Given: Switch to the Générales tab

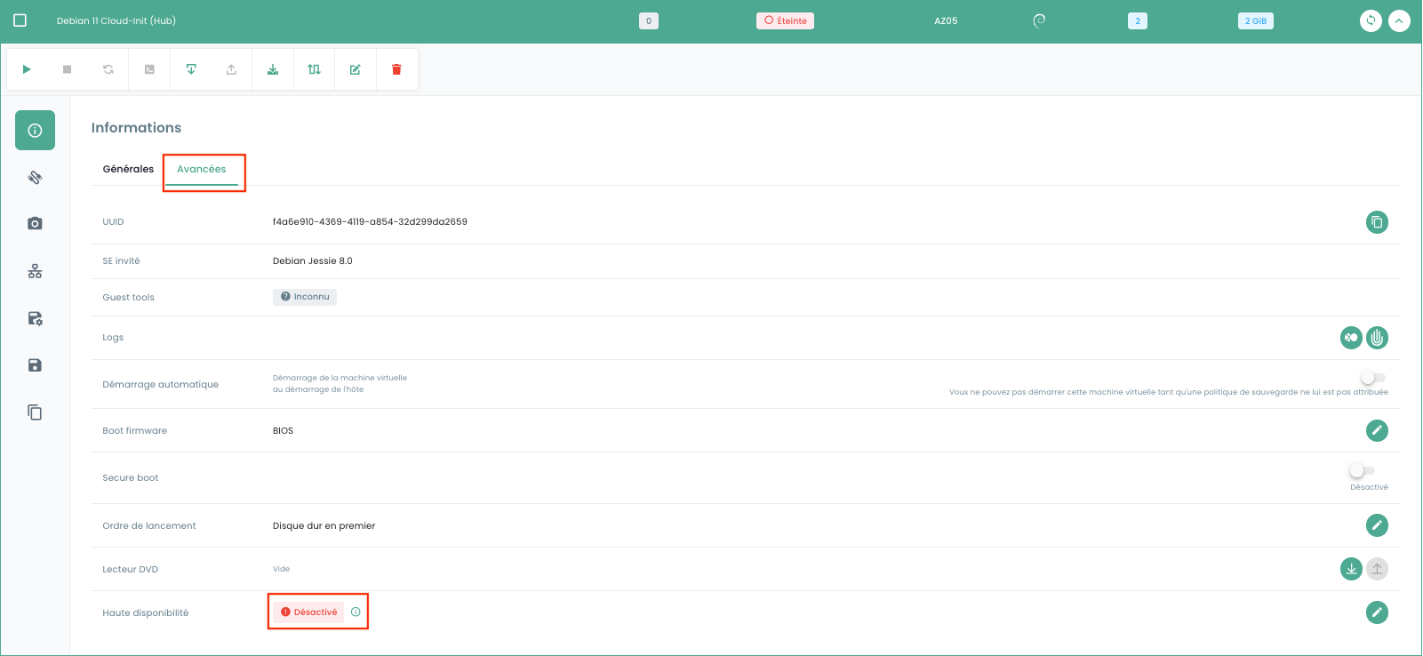Looking at the screenshot, I should pos(128,169).
